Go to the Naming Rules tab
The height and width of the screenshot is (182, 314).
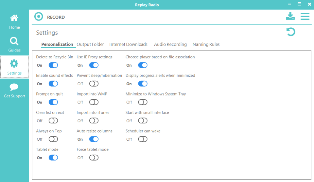[206, 44]
